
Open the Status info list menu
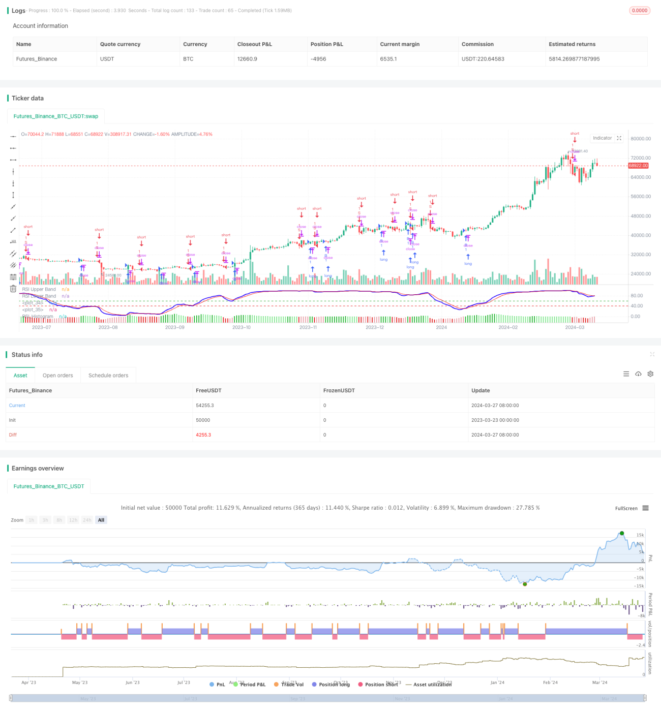tap(626, 374)
